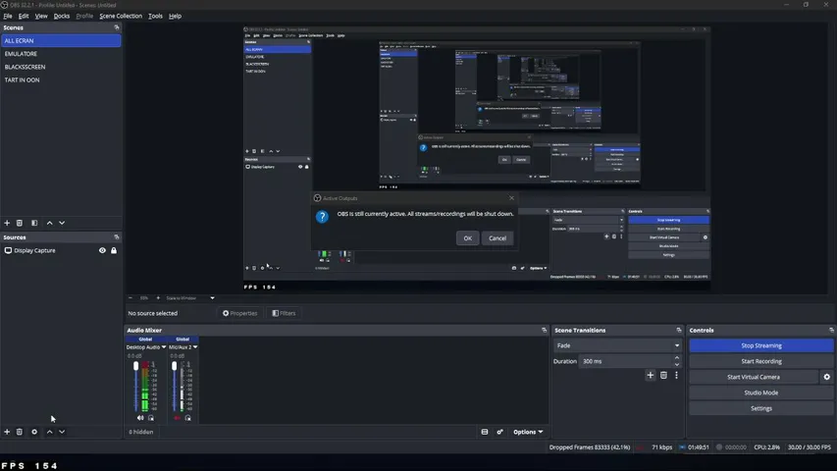Open the Edit menu
837x471 pixels.
point(24,16)
